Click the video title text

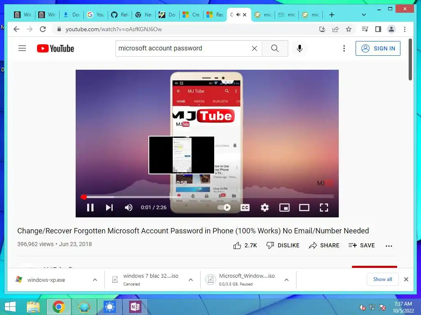click(x=193, y=231)
